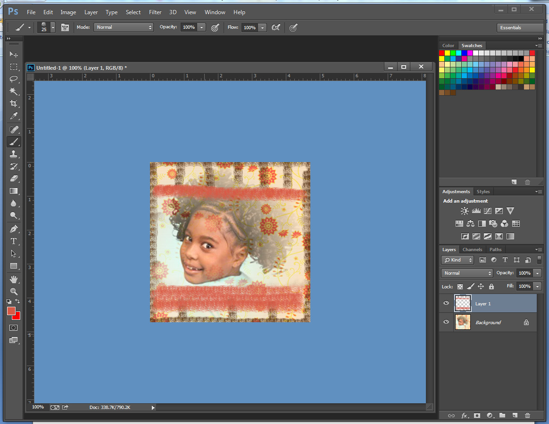Select the Move tool
This screenshot has height=424, width=549.
(x=14, y=54)
